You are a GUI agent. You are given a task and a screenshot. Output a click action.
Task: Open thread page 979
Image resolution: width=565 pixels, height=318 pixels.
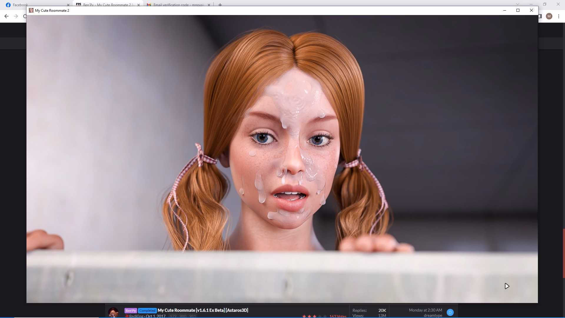tap(173, 316)
